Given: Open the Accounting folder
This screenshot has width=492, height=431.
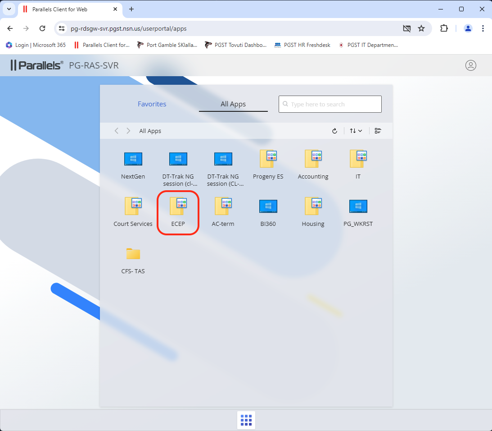Looking at the screenshot, I should click(313, 165).
